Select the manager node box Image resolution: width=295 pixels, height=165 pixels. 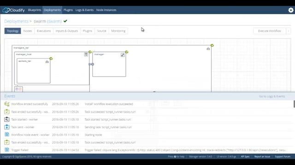click(109, 64)
